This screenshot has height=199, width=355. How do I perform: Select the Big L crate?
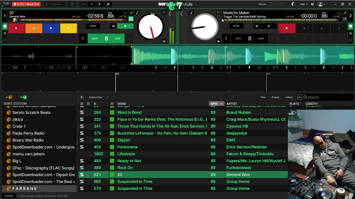39,161
